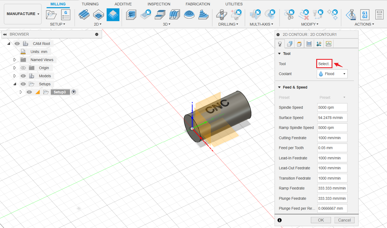Show the Origin folder visibility
Image resolution: width=387 pixels, height=228 pixels.
pyautogui.click(x=23, y=68)
